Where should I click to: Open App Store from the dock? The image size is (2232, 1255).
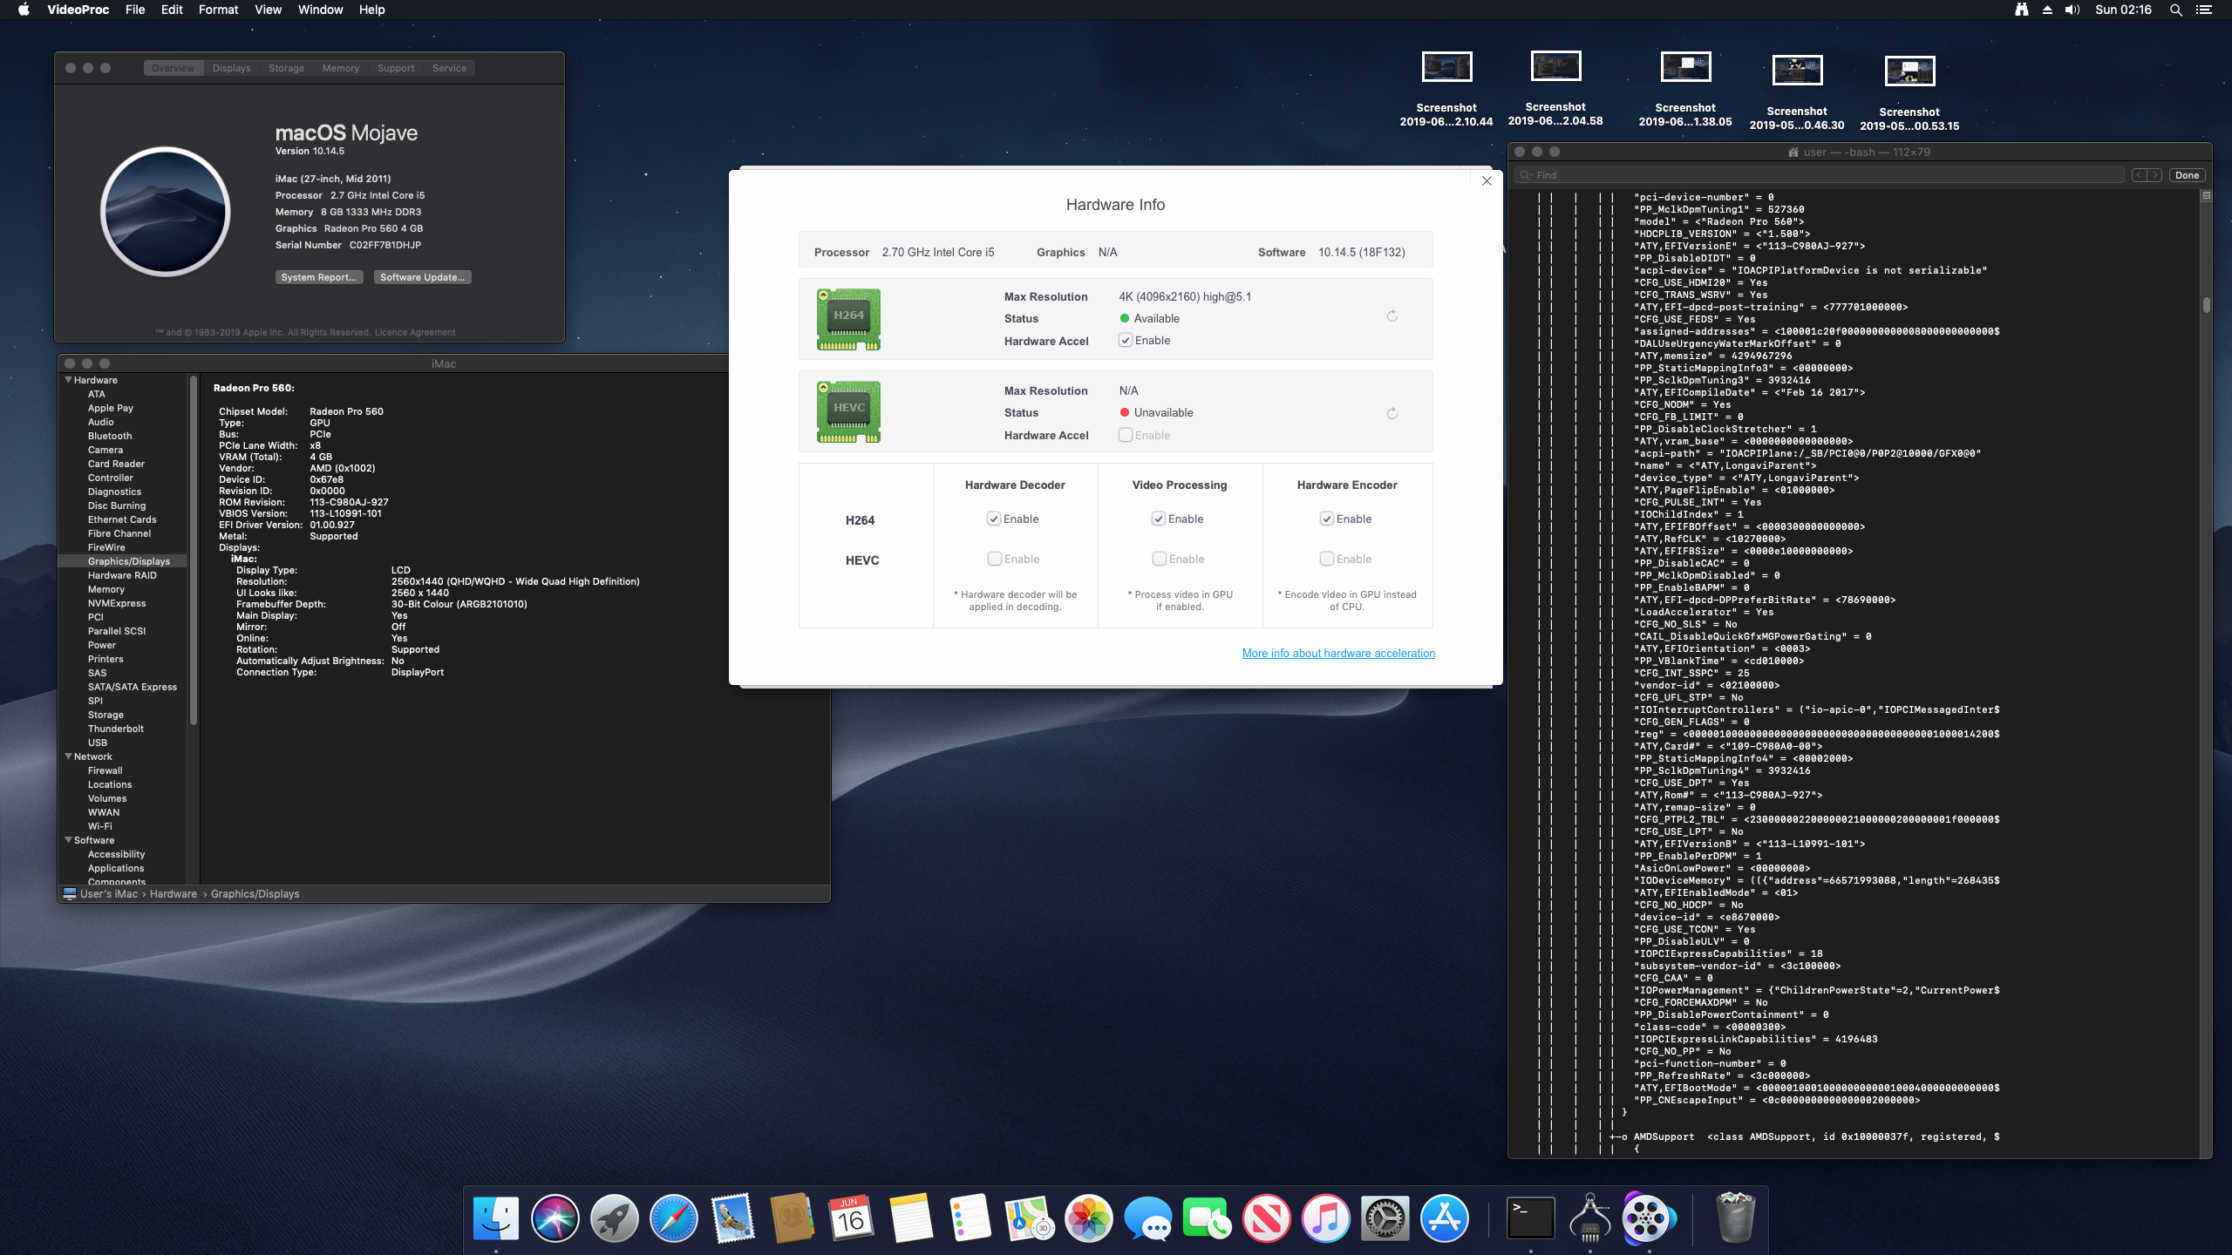point(1444,1218)
